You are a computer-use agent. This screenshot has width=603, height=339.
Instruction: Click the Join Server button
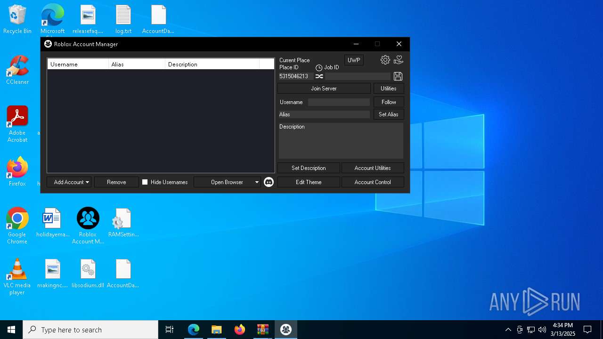(324, 89)
